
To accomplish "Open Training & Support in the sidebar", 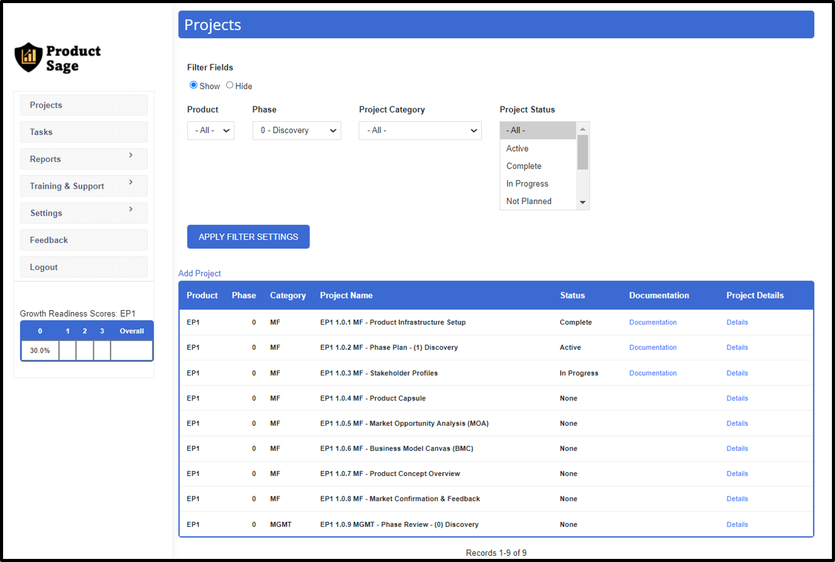I will tap(83, 186).
